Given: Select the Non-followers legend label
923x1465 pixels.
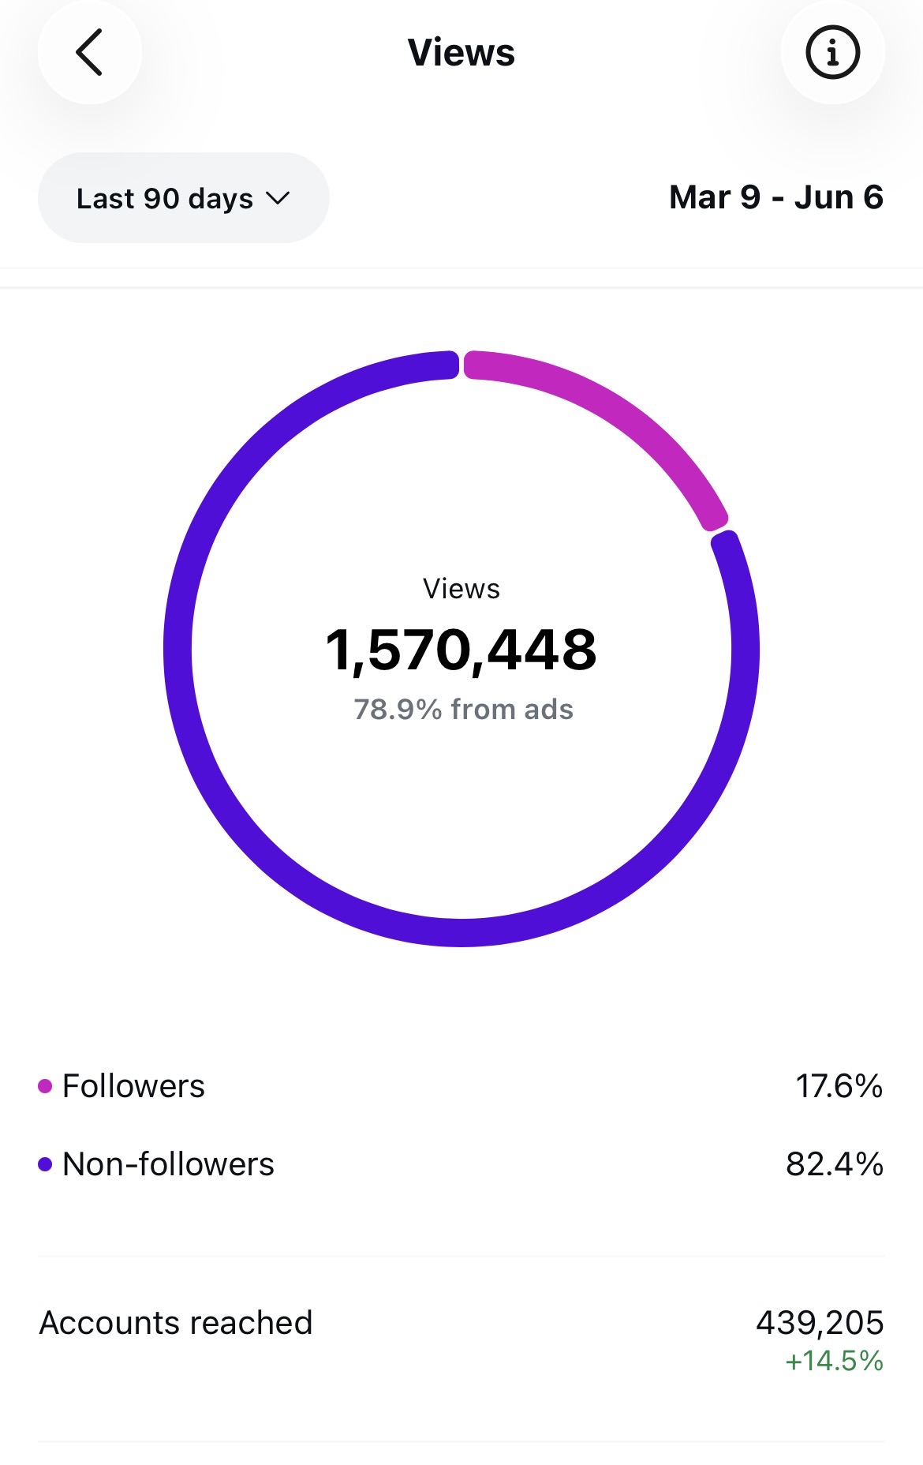Looking at the screenshot, I should (x=168, y=1164).
